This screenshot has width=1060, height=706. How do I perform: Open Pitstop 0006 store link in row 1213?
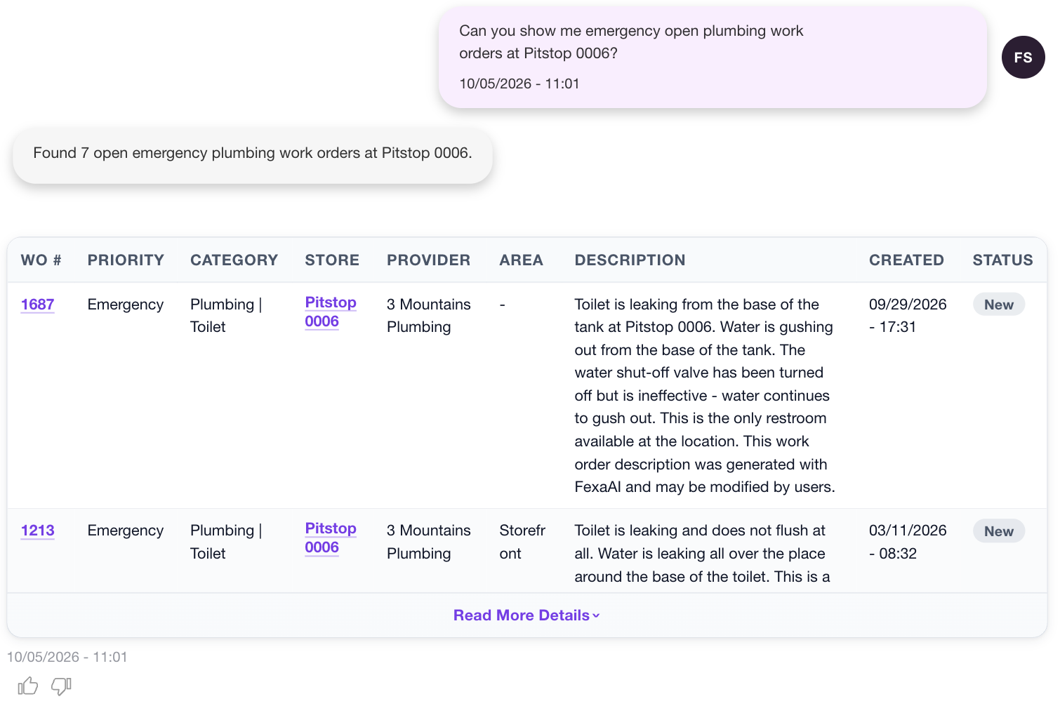[331, 538]
